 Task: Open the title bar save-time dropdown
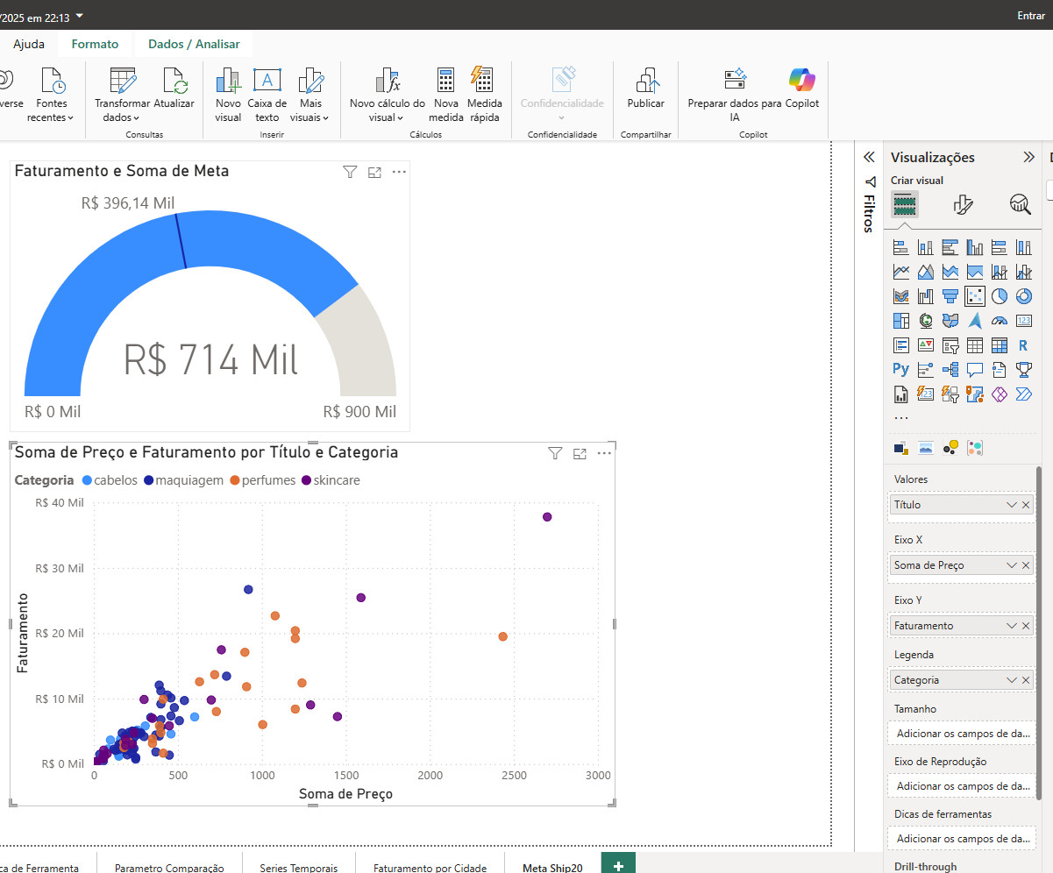[x=81, y=16]
